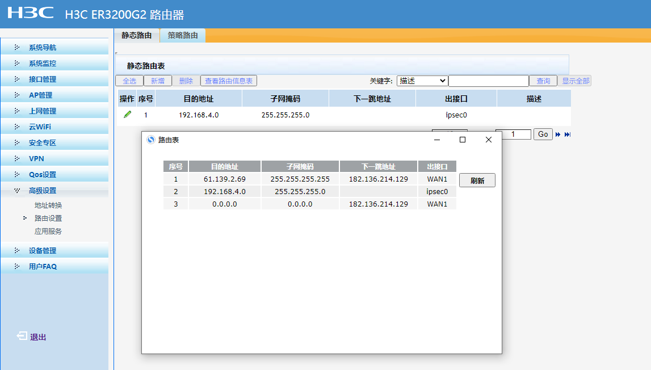Expand the 云WiFi menu
Viewport: 651px width, 370px height.
pyautogui.click(x=55, y=127)
